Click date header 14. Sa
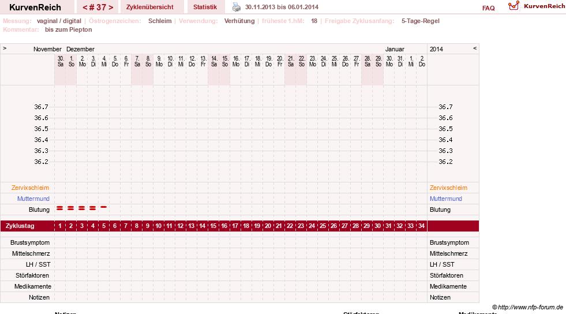Image resolution: width=566 pixels, height=314 pixels. tap(214, 61)
